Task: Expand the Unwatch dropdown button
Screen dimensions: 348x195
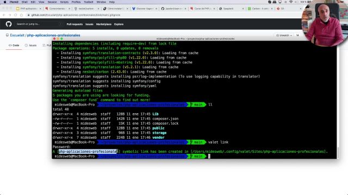Action: [284, 35]
